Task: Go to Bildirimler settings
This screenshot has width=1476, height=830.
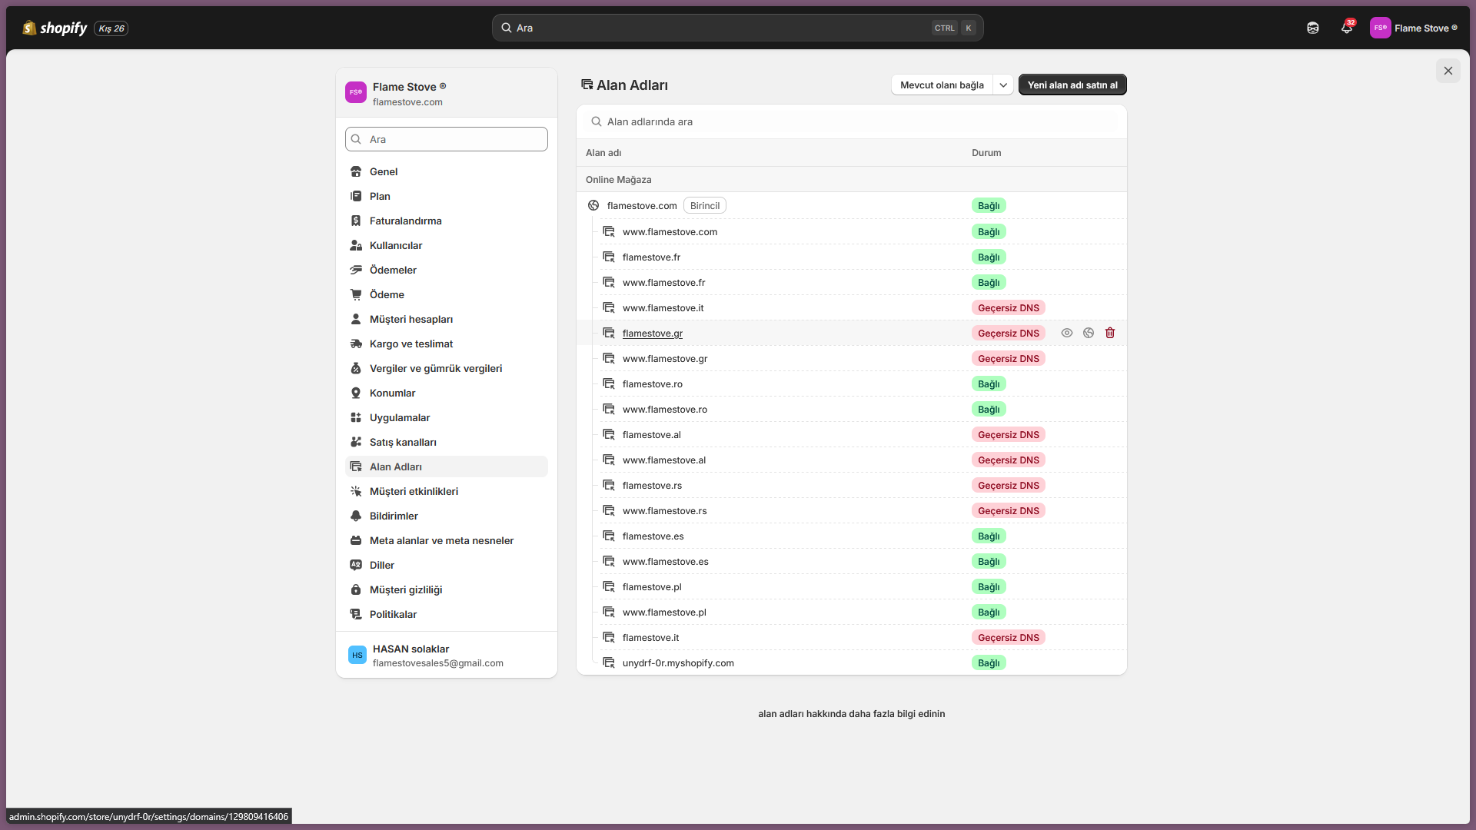Action: coord(447,516)
